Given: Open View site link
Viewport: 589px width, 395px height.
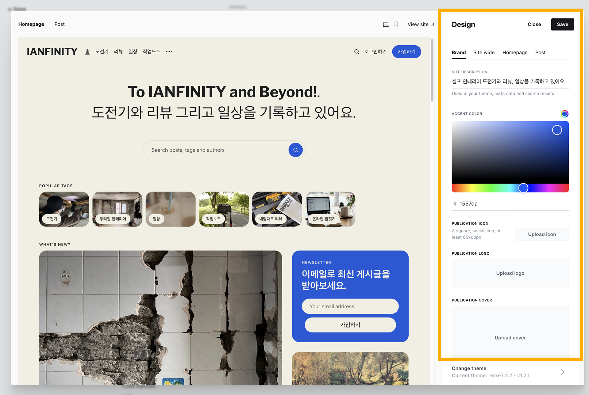Looking at the screenshot, I should pos(421,25).
